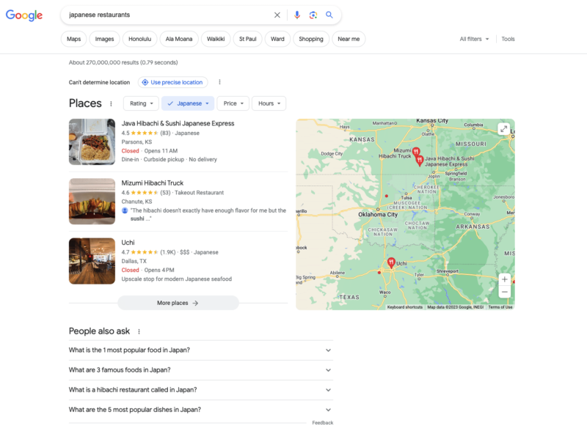Open the All filters dropdown
This screenshot has width=587, height=437.
[x=474, y=39]
